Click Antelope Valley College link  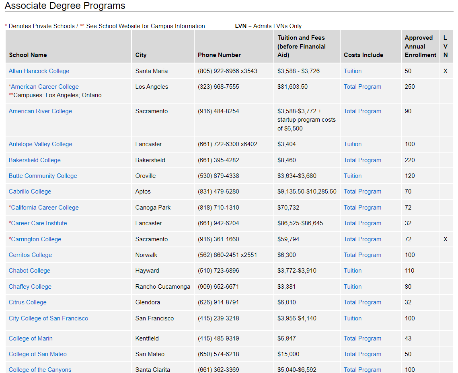40,144
